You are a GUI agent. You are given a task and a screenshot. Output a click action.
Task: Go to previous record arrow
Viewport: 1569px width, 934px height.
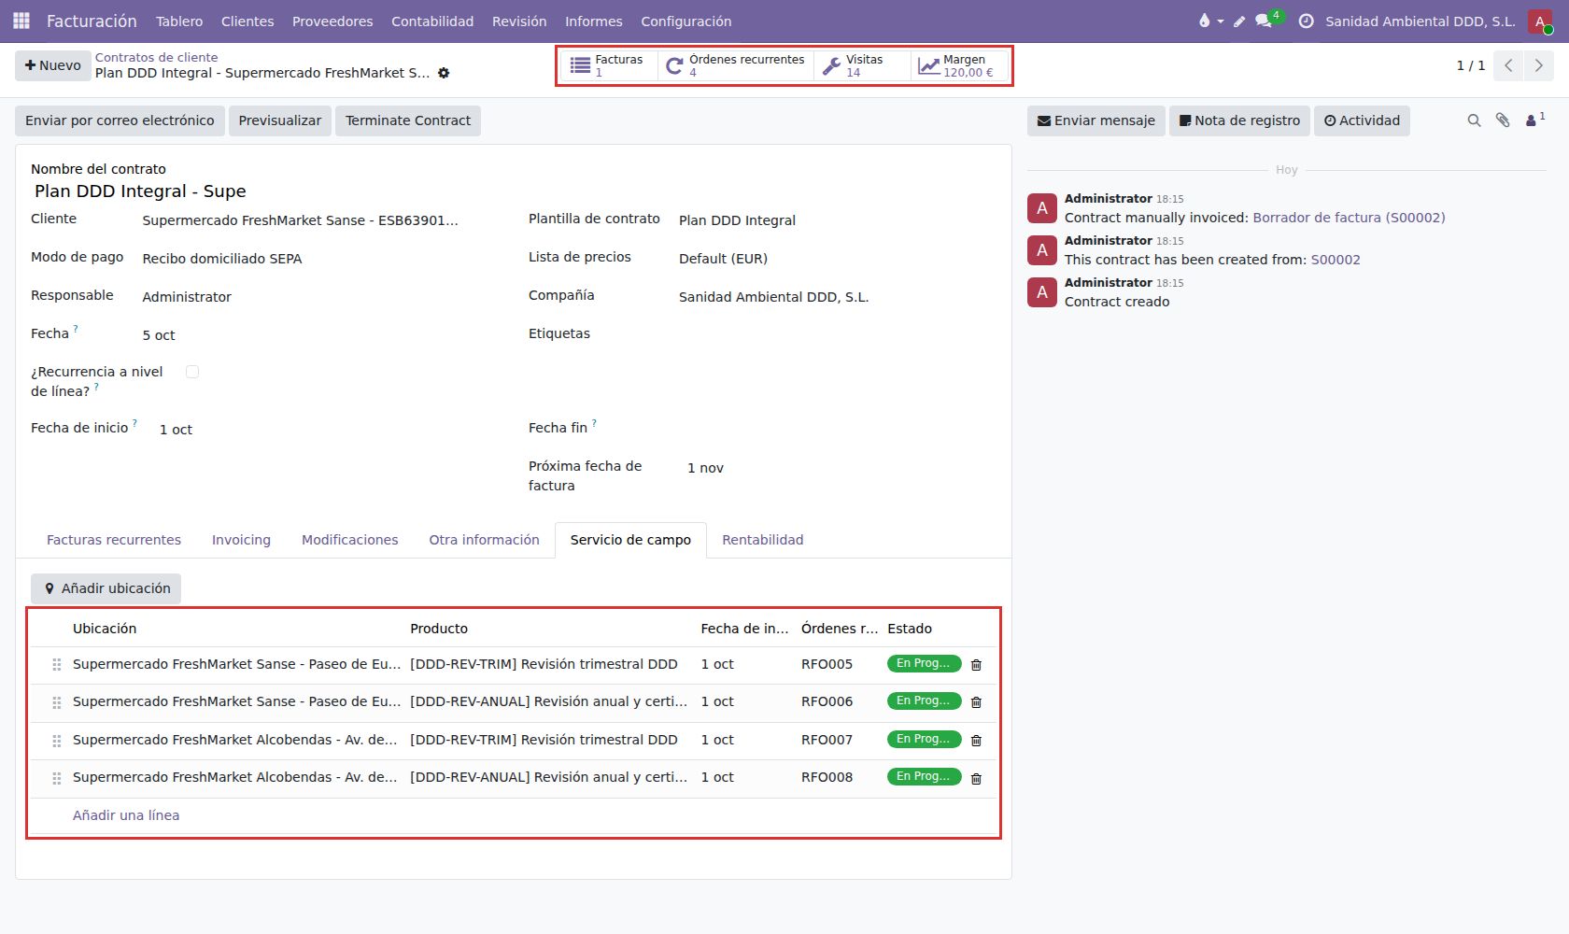click(x=1508, y=65)
